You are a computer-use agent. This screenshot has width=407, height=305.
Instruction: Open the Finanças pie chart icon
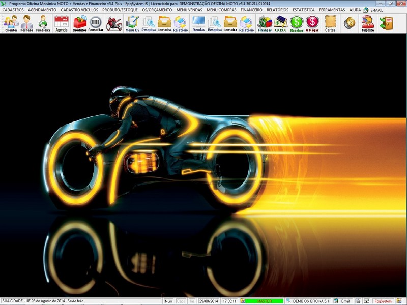click(x=265, y=23)
